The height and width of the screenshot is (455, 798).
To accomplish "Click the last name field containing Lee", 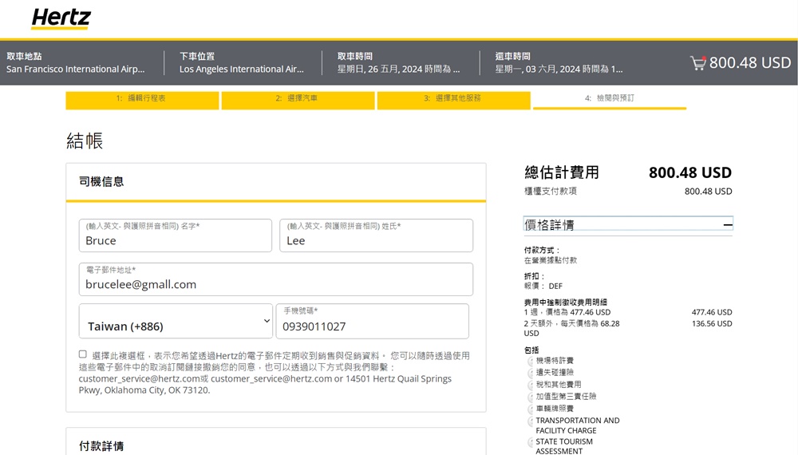I will (x=376, y=235).
